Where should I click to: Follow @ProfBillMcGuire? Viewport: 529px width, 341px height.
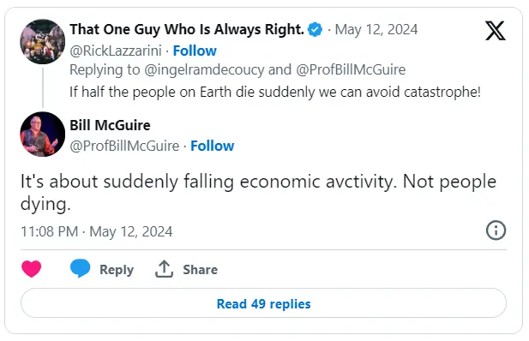point(213,146)
